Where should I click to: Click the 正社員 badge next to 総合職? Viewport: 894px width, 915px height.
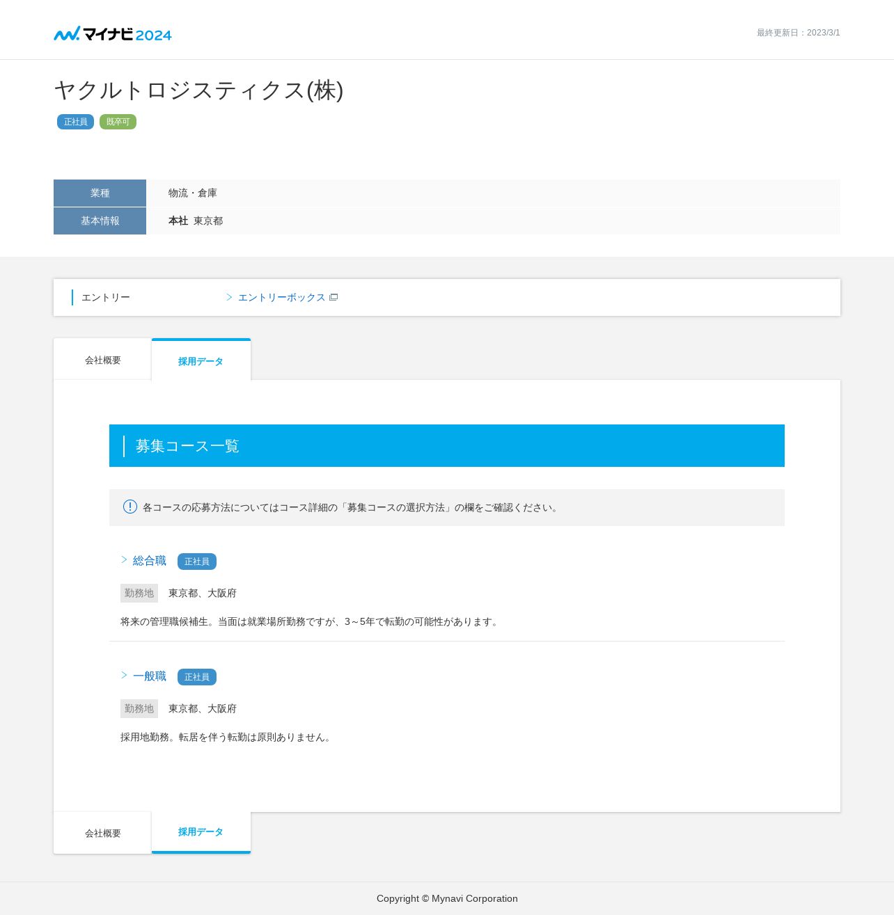(x=197, y=562)
